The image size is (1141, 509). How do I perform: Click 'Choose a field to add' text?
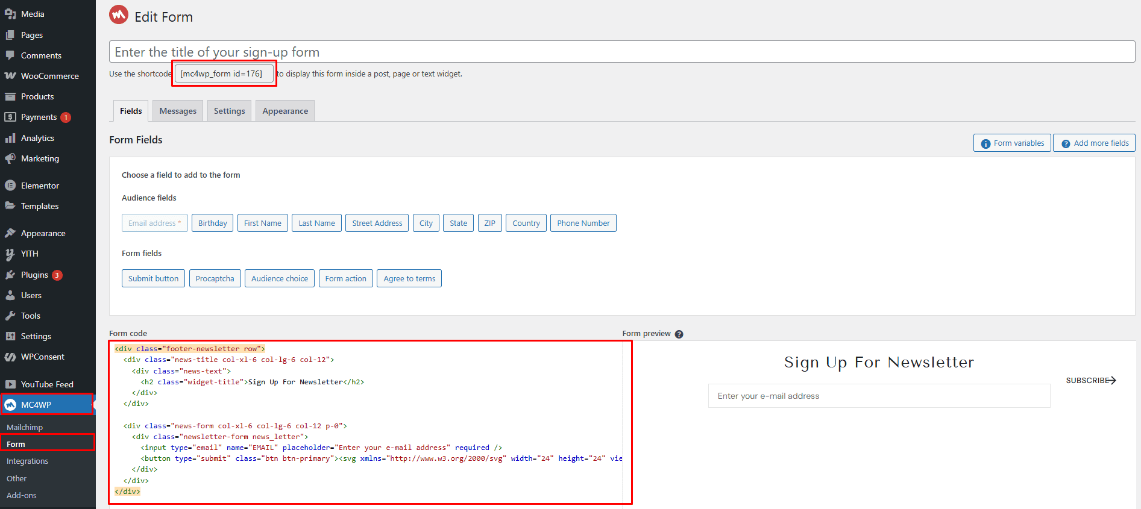click(x=181, y=175)
